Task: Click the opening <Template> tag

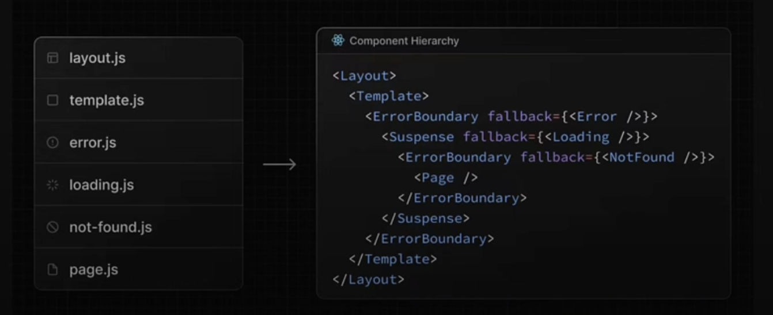Action: [389, 96]
